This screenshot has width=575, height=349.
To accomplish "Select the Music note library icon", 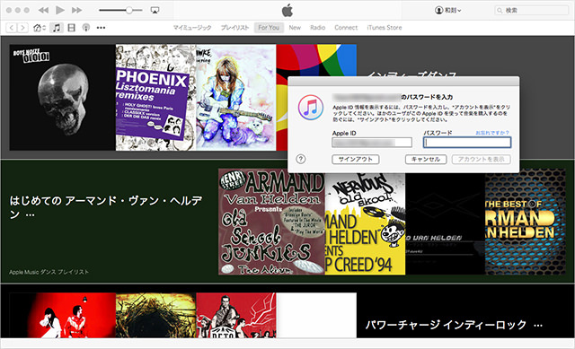I will 56,28.
